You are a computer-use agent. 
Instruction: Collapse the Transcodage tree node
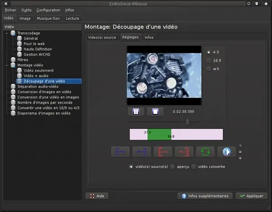pos(7,33)
